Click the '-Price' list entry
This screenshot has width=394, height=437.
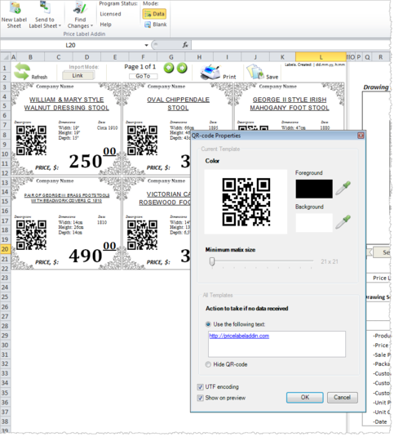[x=380, y=346]
